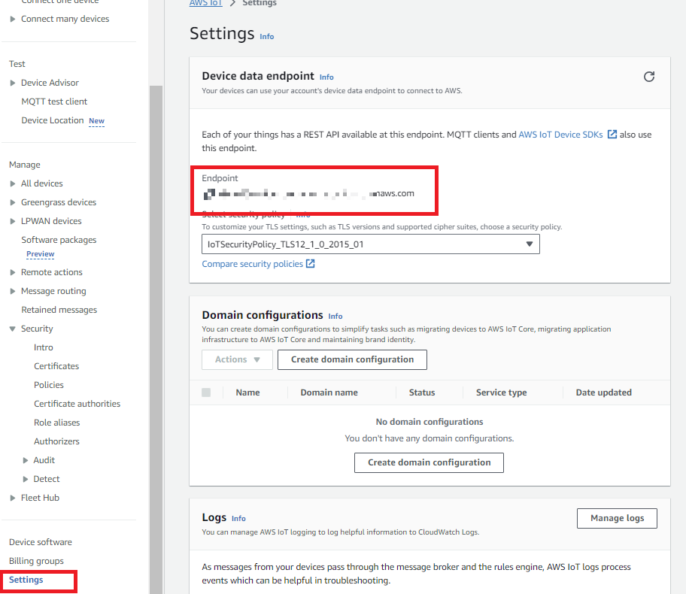Click the Info icon beside Device data endpoint

click(x=326, y=77)
